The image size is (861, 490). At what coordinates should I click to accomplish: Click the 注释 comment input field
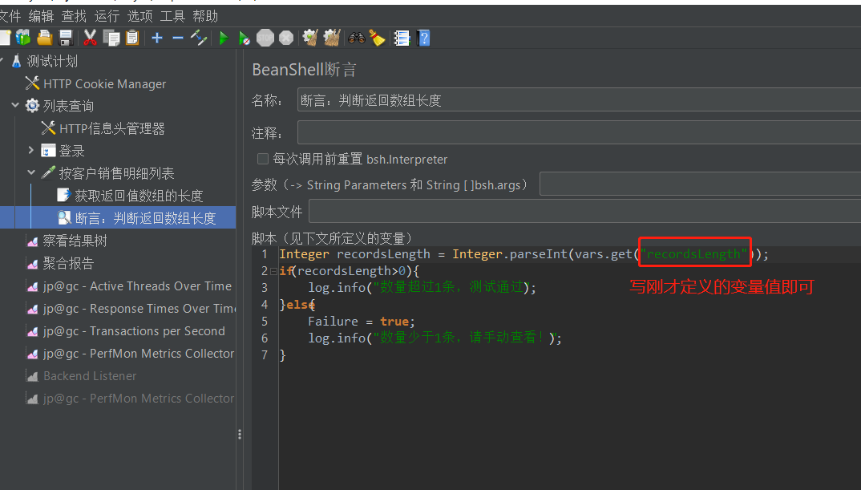coord(579,132)
